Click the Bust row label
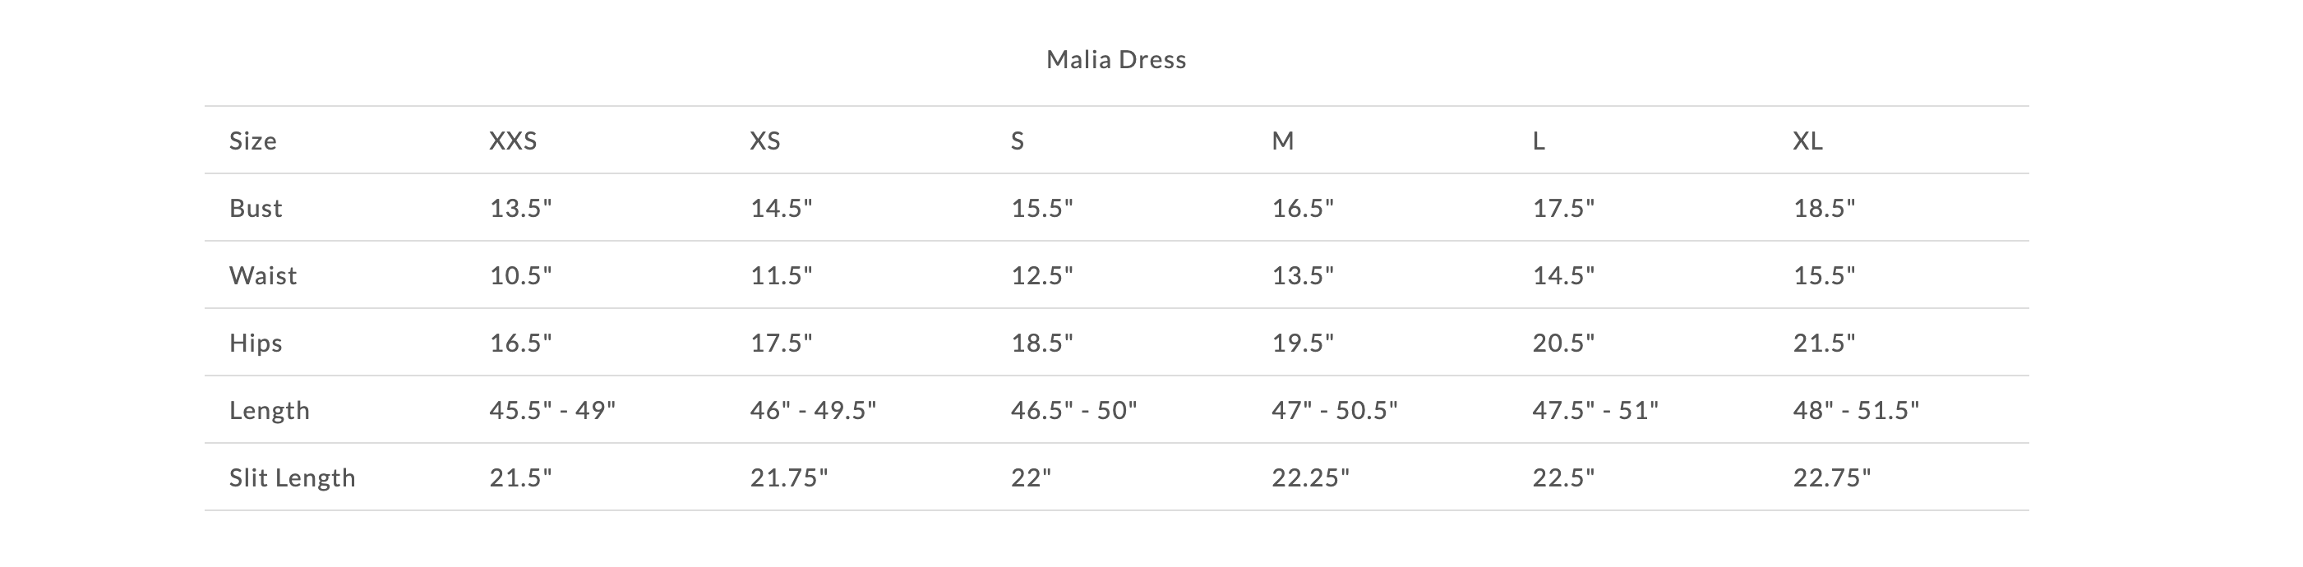This screenshot has height=567, width=2303. 256,209
